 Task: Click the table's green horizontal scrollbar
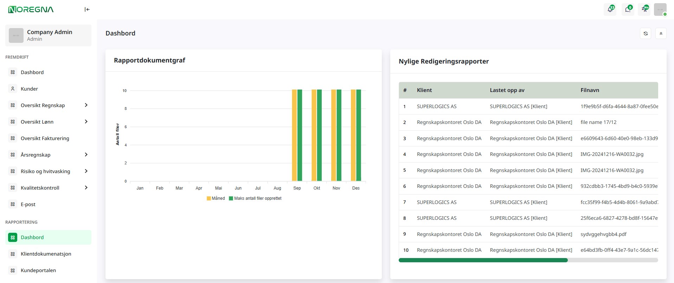[483, 260]
